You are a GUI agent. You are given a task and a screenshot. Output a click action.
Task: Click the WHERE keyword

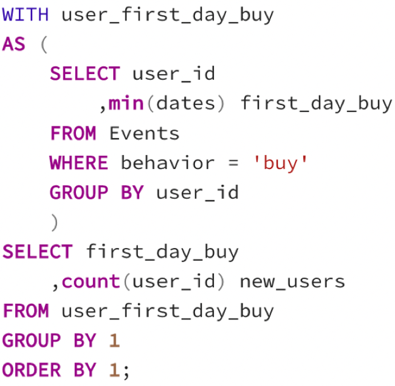(79, 163)
